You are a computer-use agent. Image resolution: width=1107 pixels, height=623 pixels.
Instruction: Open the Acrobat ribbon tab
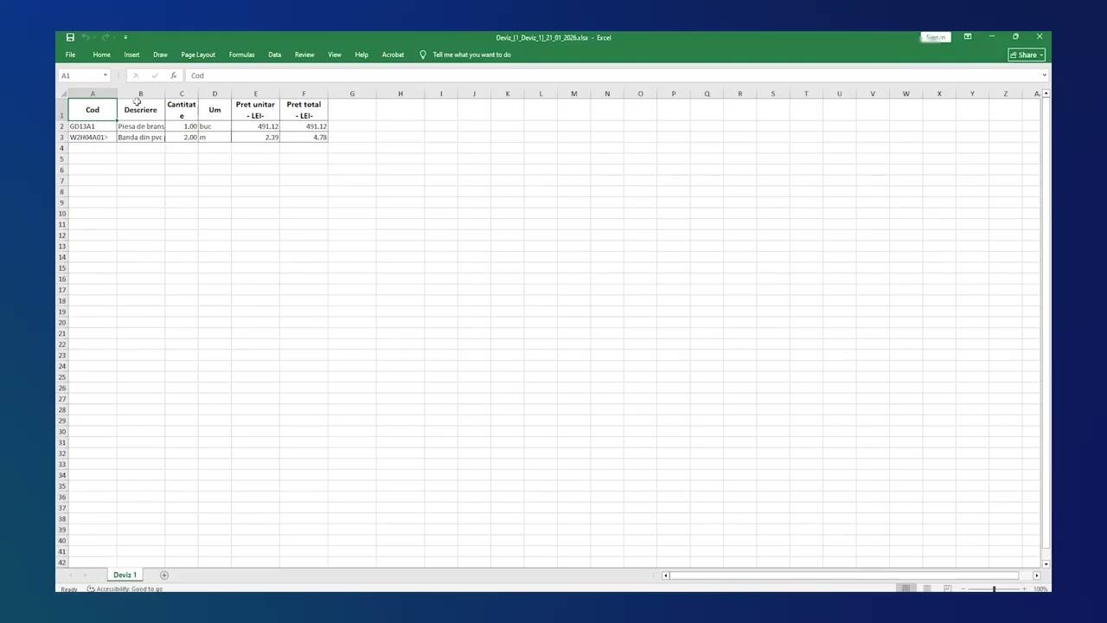click(x=393, y=55)
